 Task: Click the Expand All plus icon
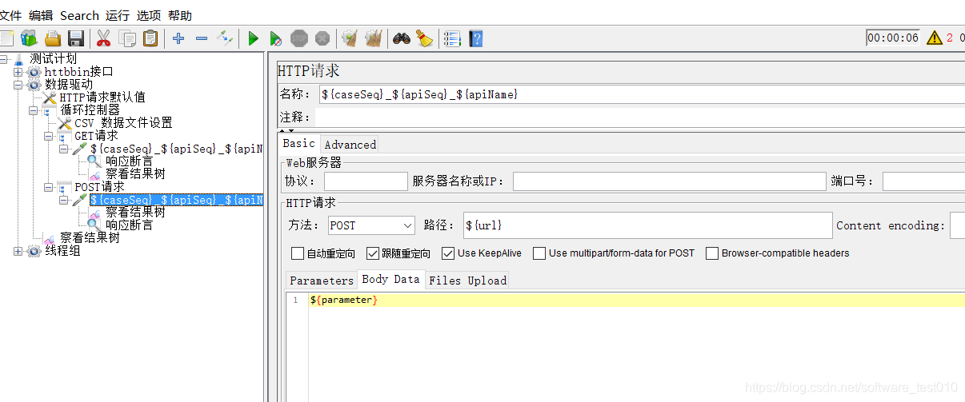[x=178, y=38]
